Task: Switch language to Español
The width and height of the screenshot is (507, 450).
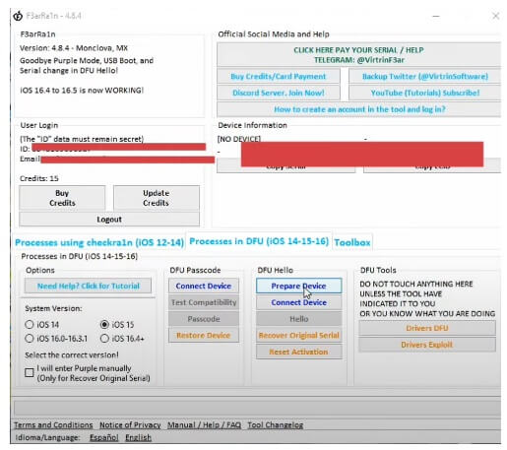Action: click(103, 437)
